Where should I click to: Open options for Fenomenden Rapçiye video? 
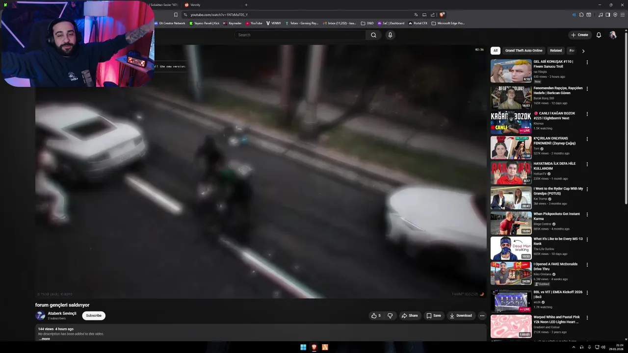pos(587,89)
